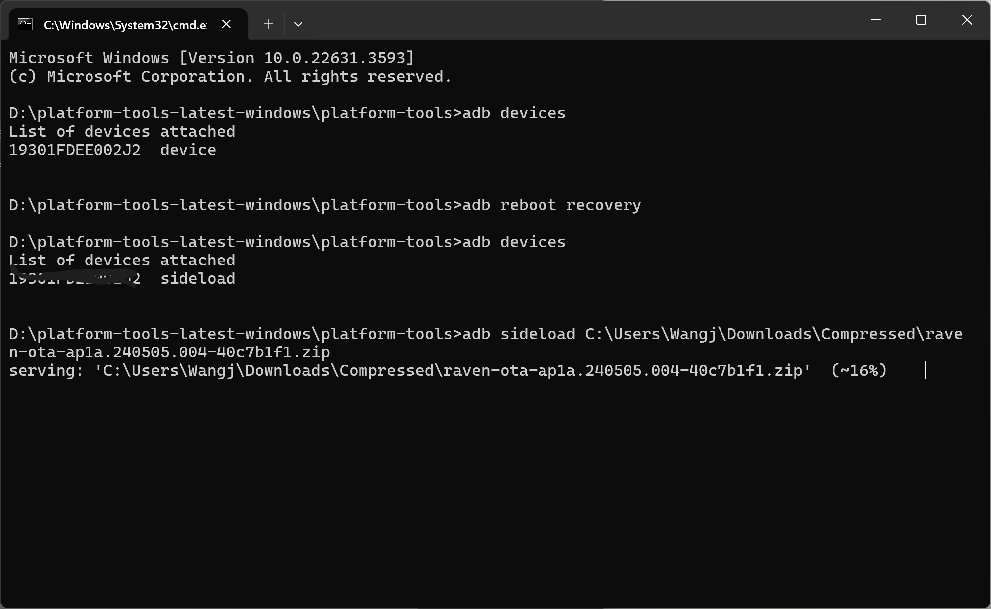The height and width of the screenshot is (609, 991).
Task: Click the (~16%) sideload progress indicator
Action: pyautogui.click(x=859, y=371)
